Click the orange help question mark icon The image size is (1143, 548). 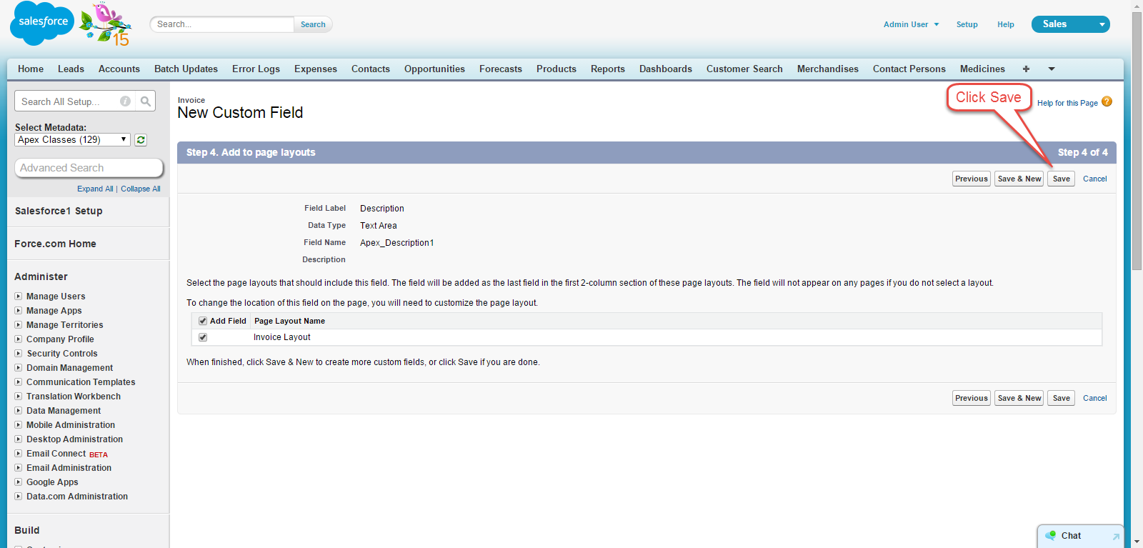coord(1107,101)
